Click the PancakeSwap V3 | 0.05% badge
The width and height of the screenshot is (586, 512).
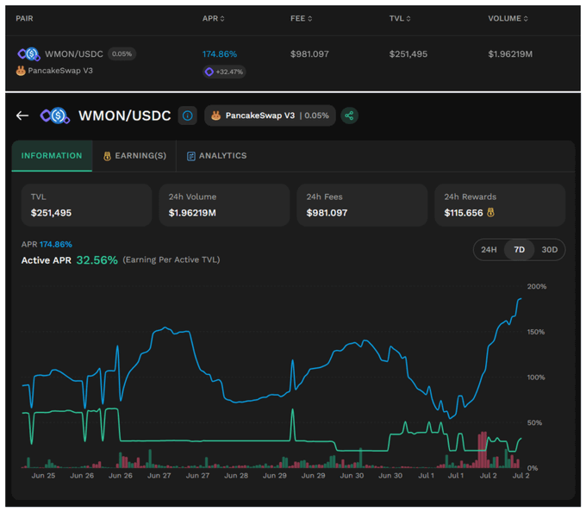[270, 116]
